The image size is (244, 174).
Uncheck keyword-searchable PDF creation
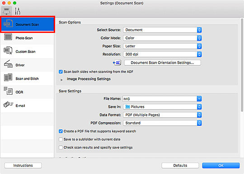pyautogui.click(x=61, y=131)
